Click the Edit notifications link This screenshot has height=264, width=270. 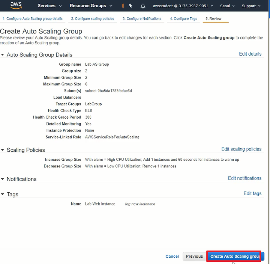[x=244, y=178]
